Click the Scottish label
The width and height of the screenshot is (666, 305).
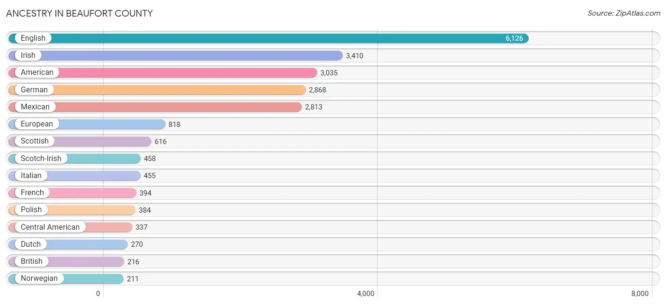click(x=35, y=141)
